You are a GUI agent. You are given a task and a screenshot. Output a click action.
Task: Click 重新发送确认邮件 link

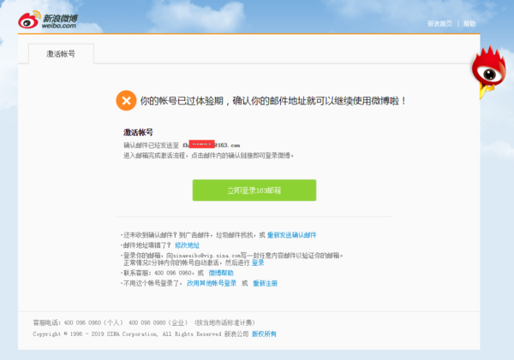coord(292,235)
